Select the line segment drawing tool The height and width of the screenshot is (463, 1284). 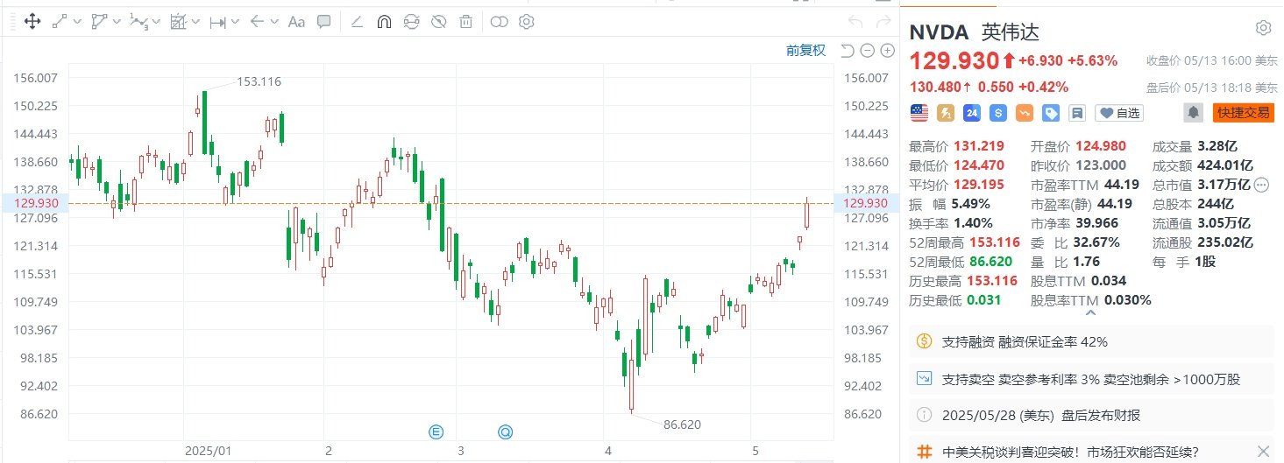pyautogui.click(x=60, y=21)
